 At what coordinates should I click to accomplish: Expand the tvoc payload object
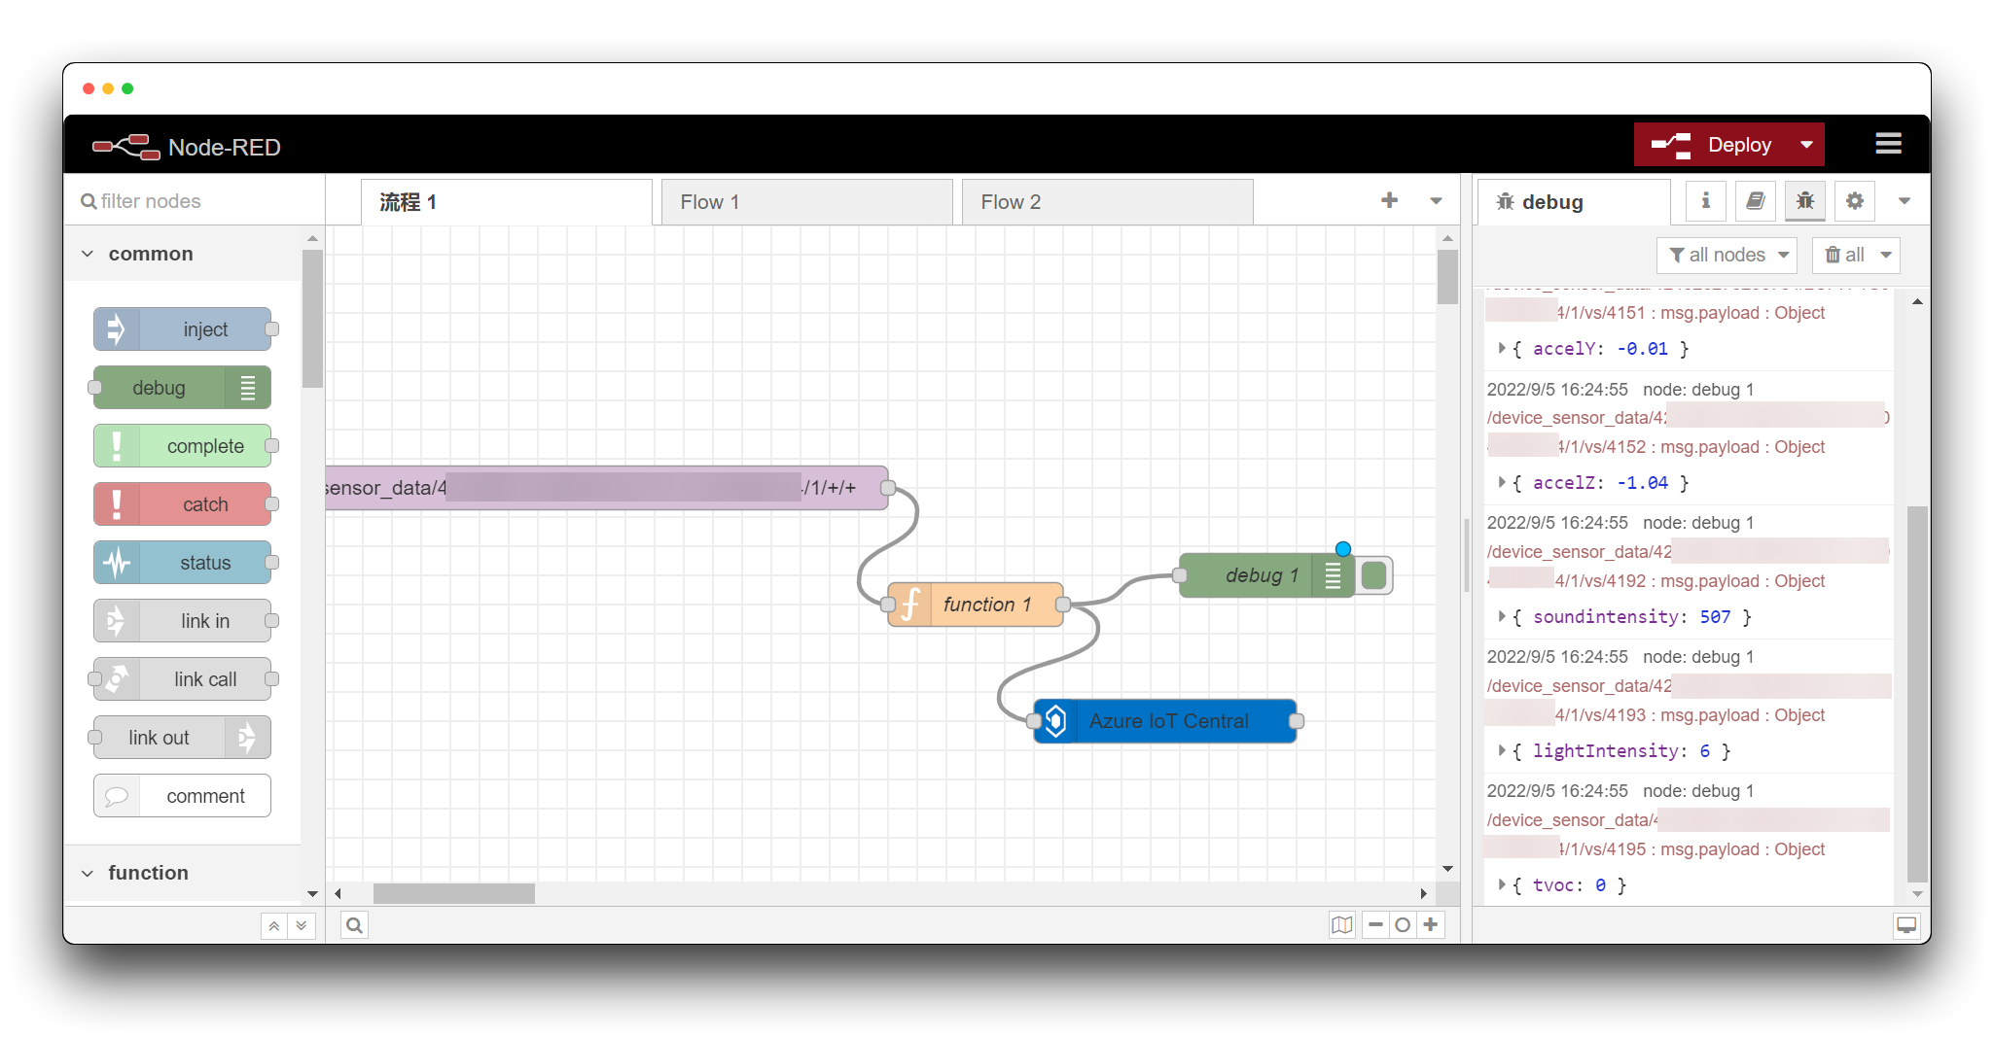(1502, 884)
